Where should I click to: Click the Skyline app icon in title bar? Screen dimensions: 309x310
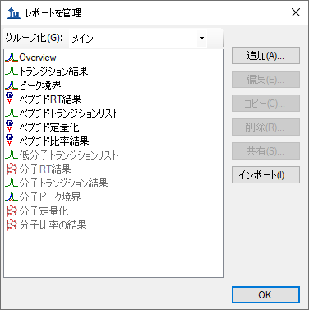[14, 13]
